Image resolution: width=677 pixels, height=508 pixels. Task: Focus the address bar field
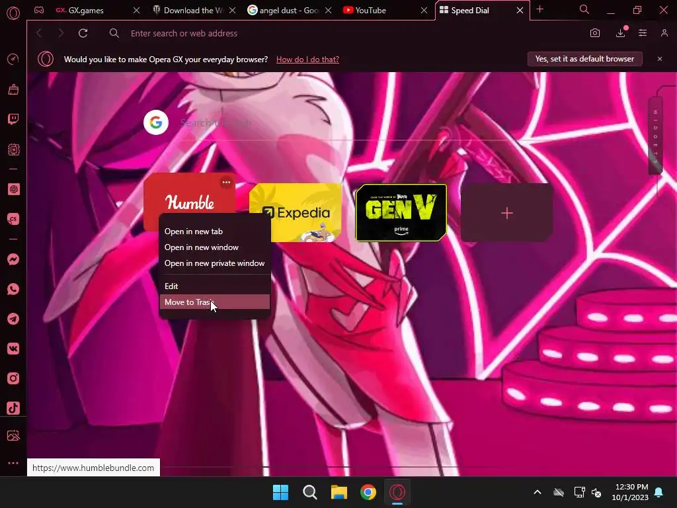(x=345, y=33)
